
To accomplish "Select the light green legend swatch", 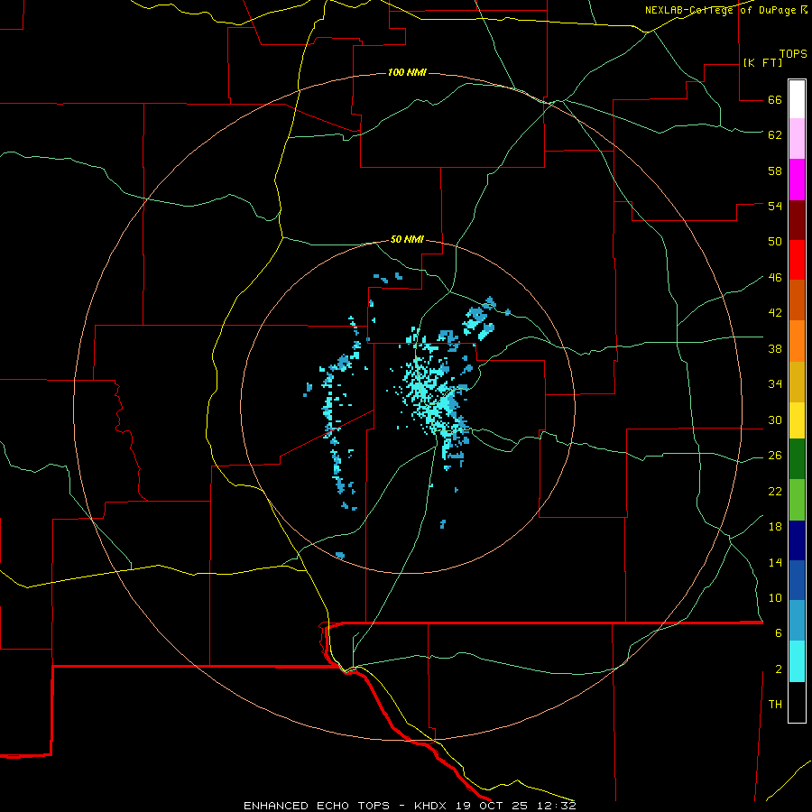I will click(797, 500).
